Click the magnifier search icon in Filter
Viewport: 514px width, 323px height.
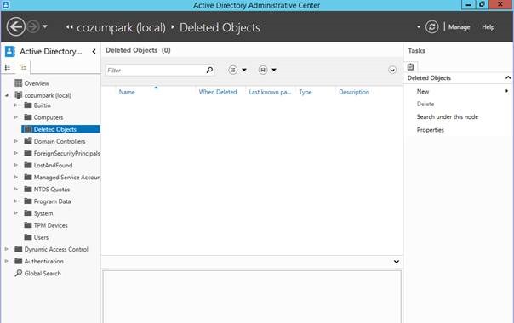(x=209, y=70)
